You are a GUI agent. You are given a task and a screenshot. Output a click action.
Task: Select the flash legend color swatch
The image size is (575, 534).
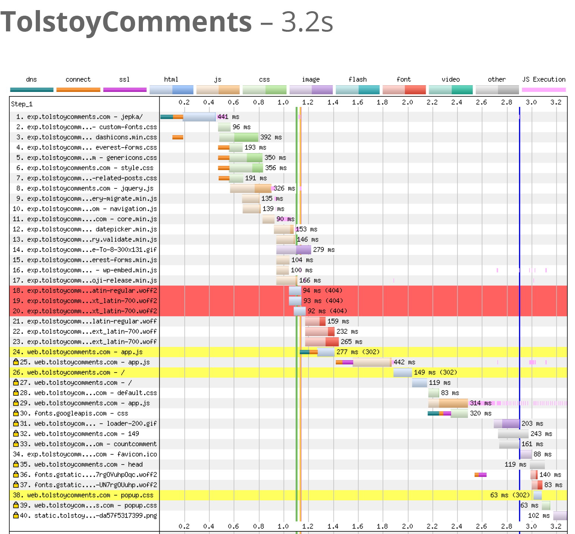click(357, 90)
